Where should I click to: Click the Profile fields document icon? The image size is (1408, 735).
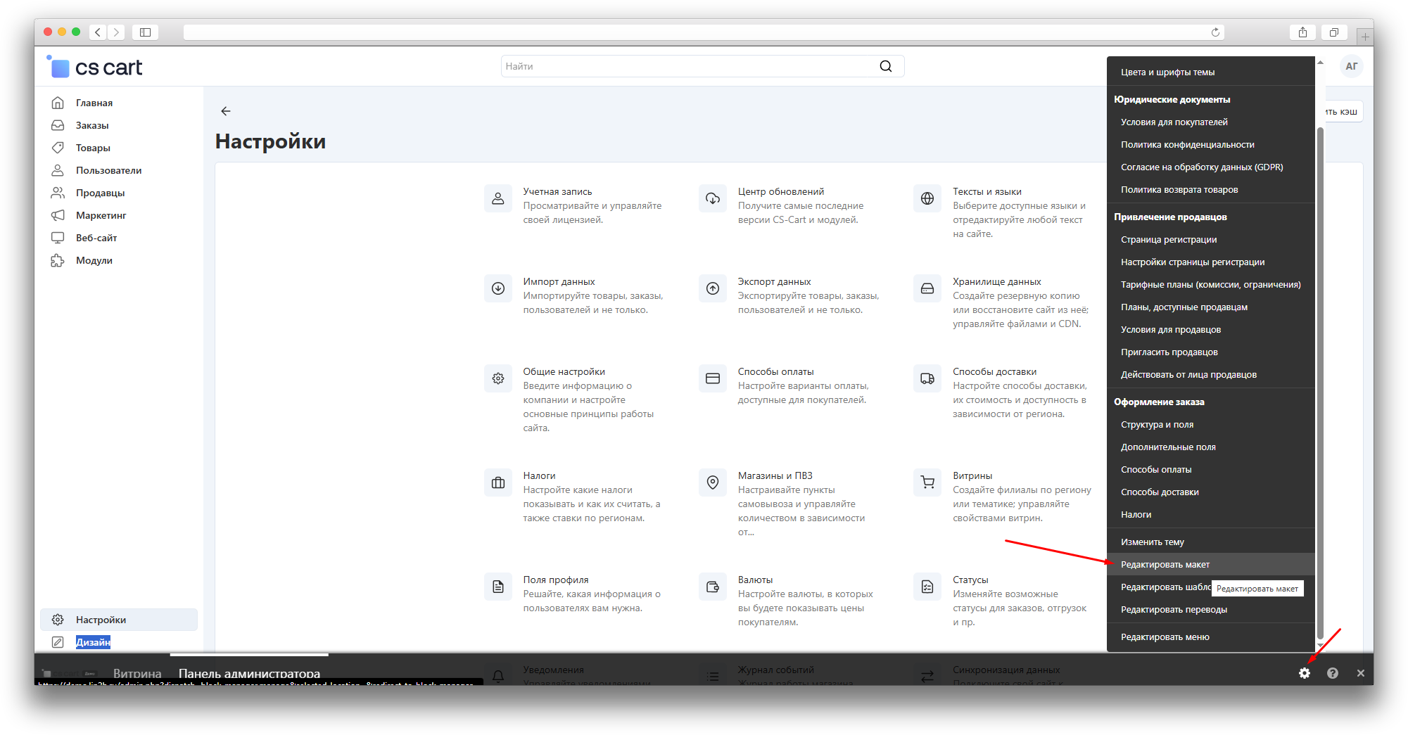click(x=498, y=587)
